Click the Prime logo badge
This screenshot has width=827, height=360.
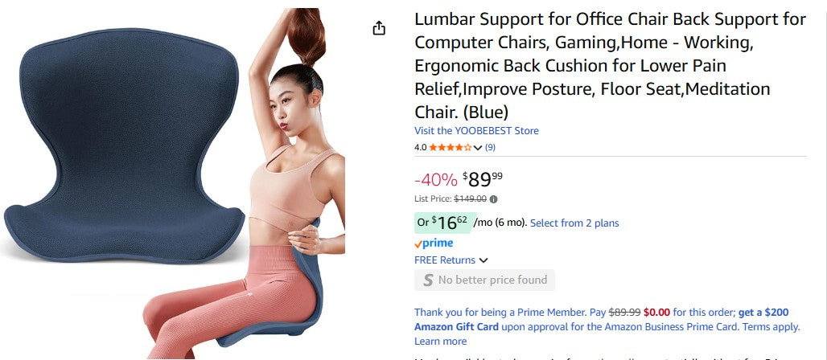pyautogui.click(x=434, y=243)
